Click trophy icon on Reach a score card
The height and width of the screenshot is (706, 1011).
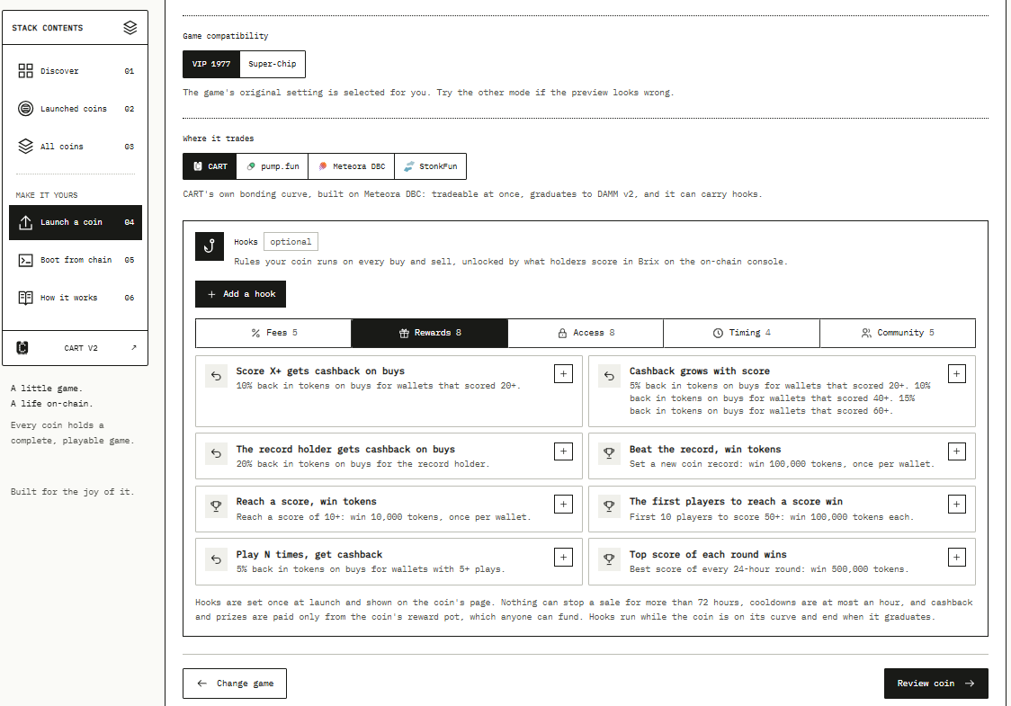[216, 506]
